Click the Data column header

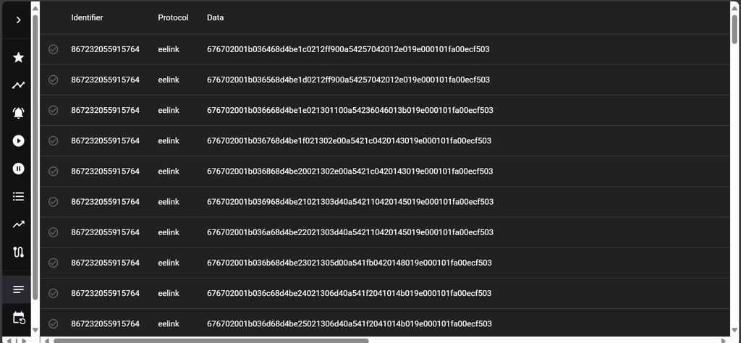[x=215, y=17]
